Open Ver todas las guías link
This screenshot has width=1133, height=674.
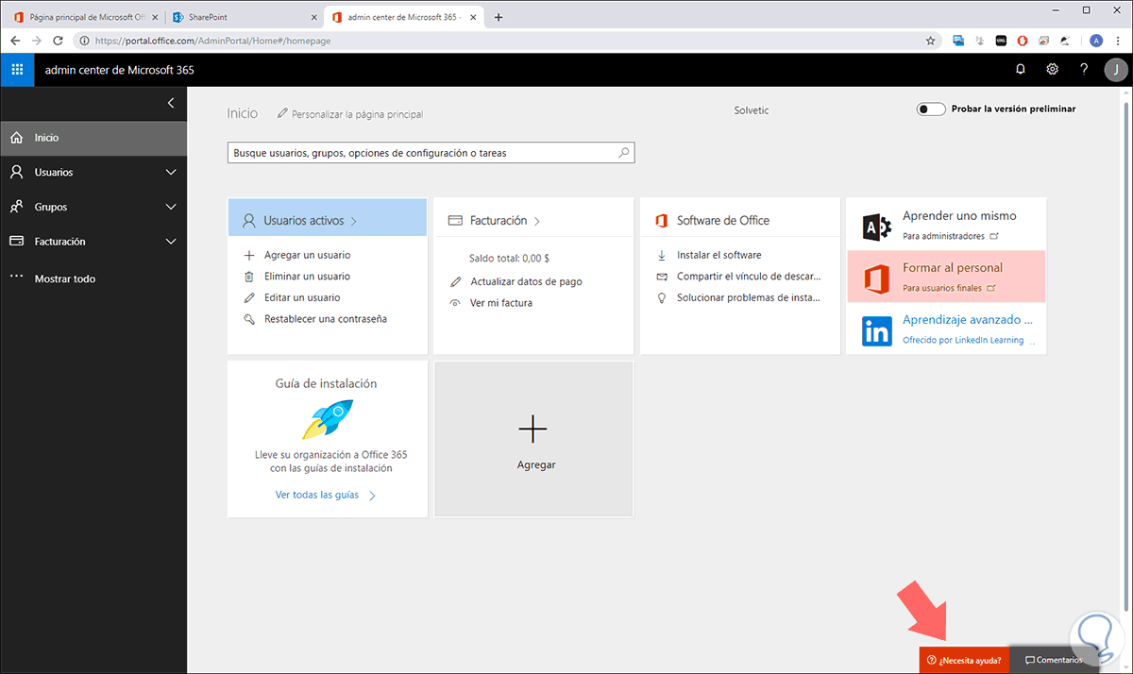coord(326,495)
